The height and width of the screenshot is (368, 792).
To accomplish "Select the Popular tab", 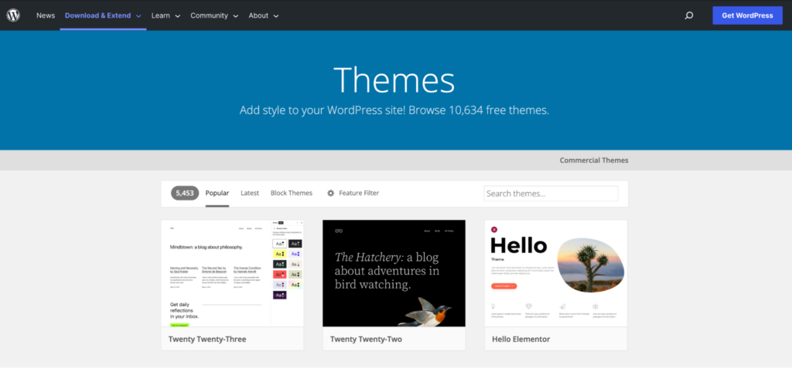I will (217, 193).
